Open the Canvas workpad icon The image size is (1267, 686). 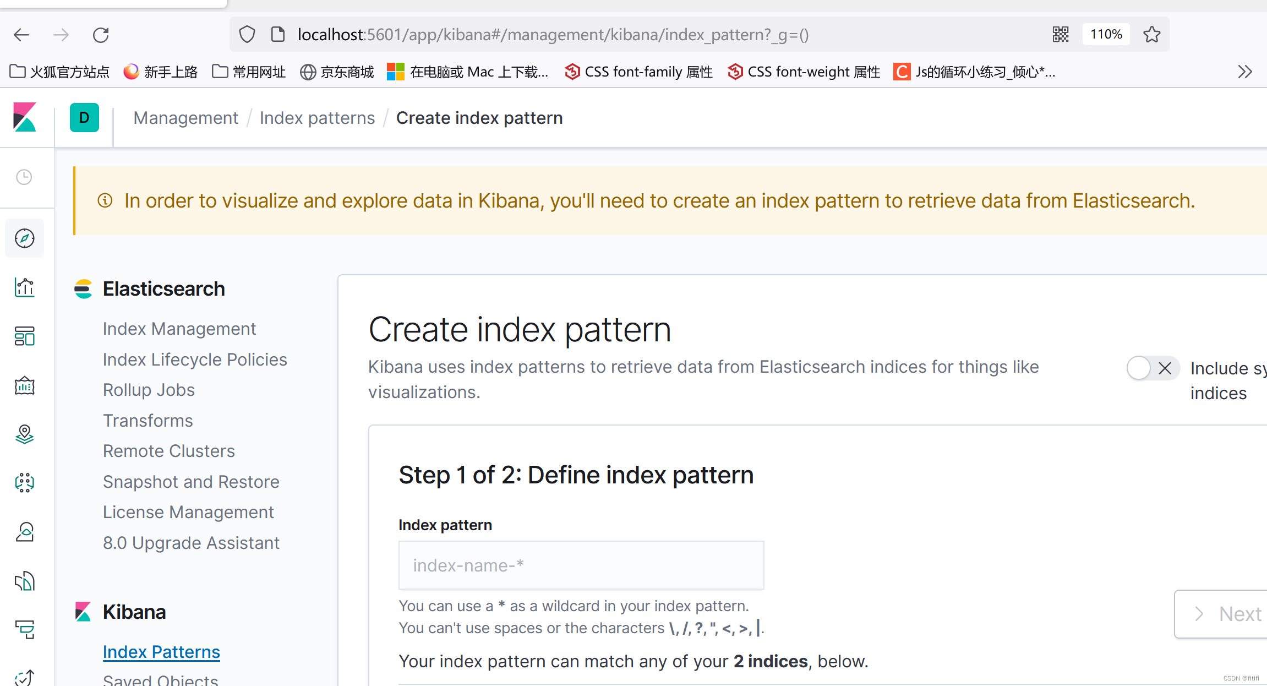click(x=24, y=385)
